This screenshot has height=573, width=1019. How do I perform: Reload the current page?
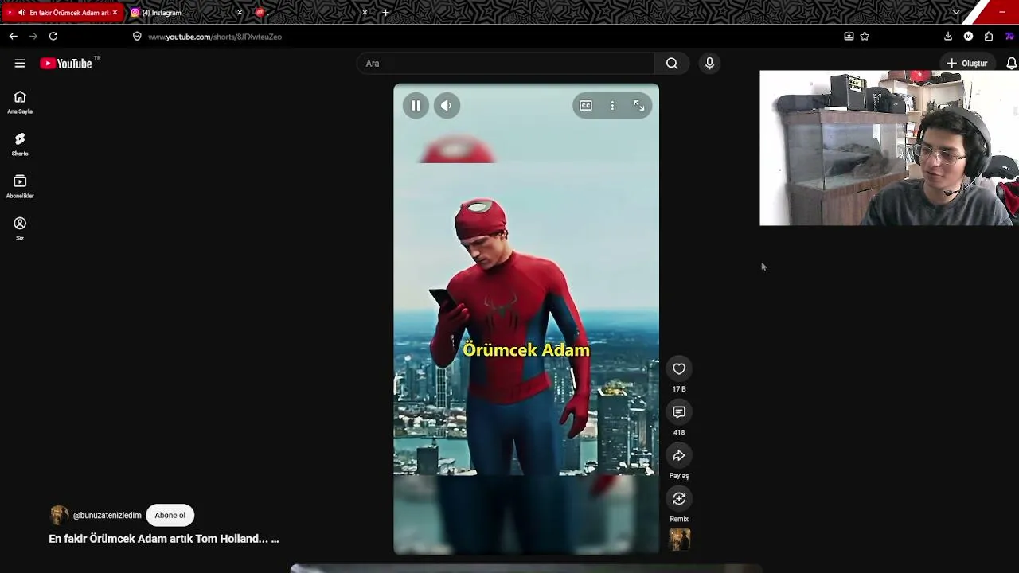pyautogui.click(x=53, y=37)
